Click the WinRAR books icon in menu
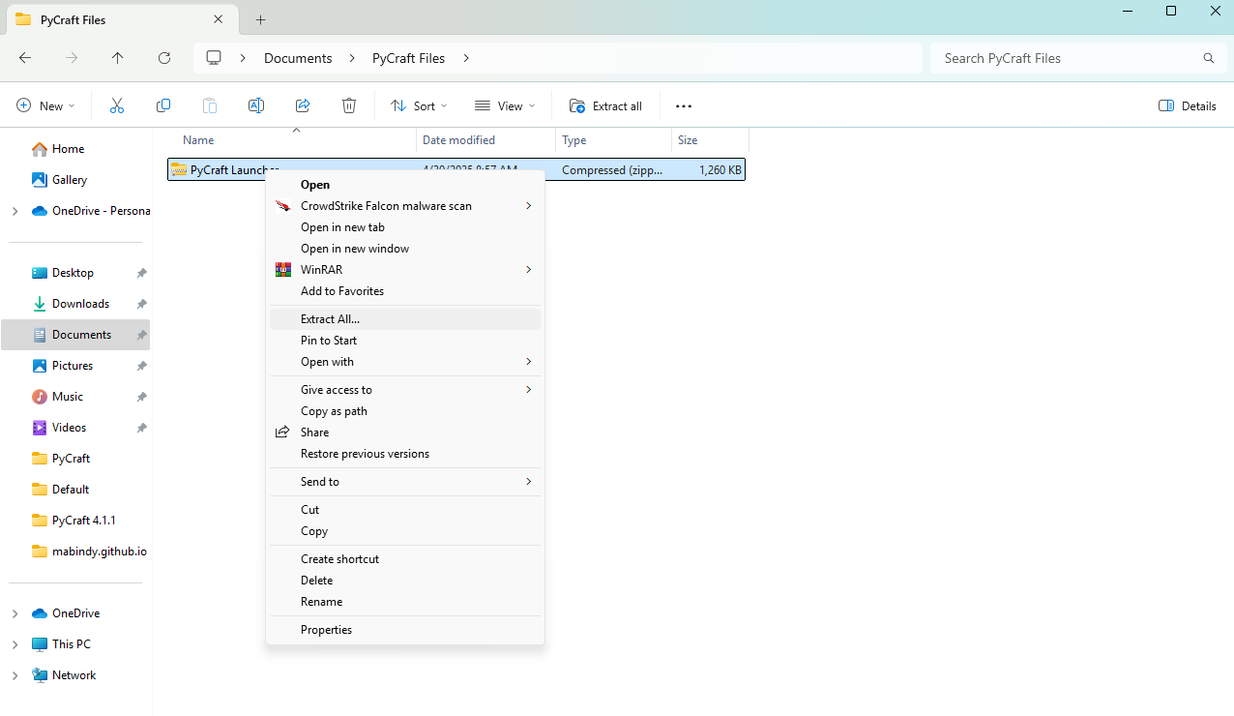1234x716 pixels. point(283,270)
